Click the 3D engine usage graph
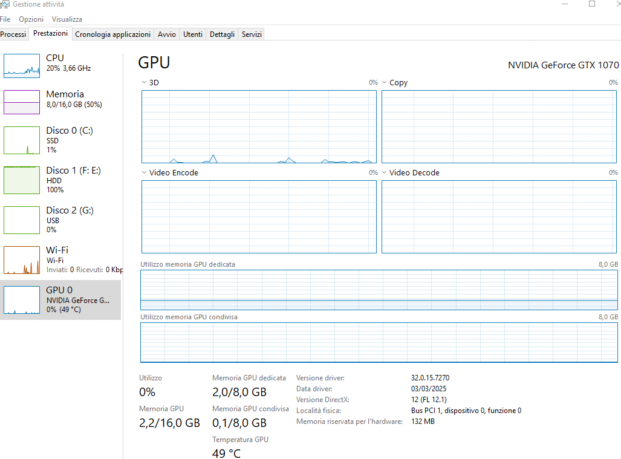Image resolution: width=621 pixels, height=459 pixels. (259, 127)
